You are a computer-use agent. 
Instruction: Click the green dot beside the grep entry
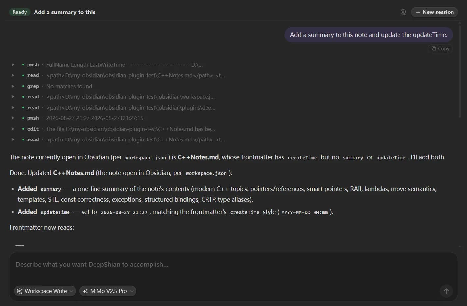23,86
